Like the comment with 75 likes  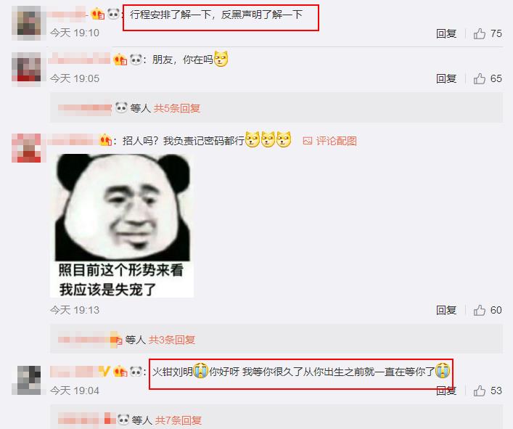tap(480, 33)
